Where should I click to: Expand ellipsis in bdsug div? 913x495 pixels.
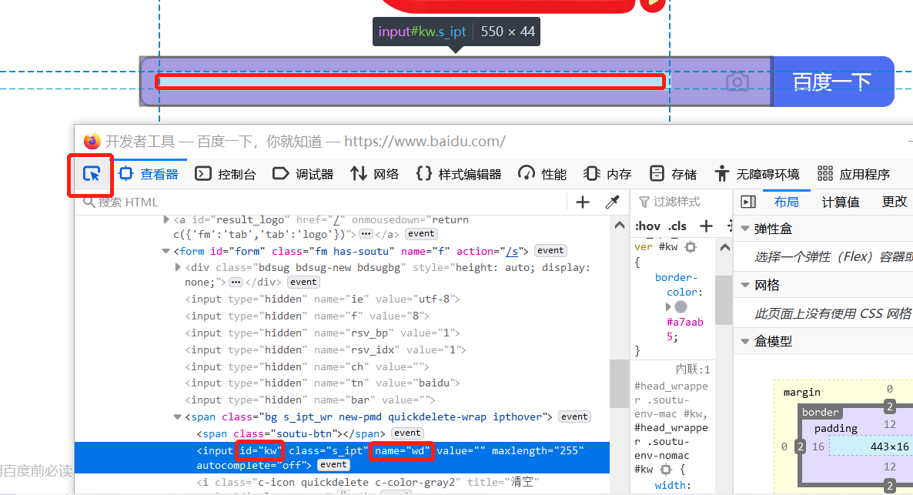click(236, 283)
